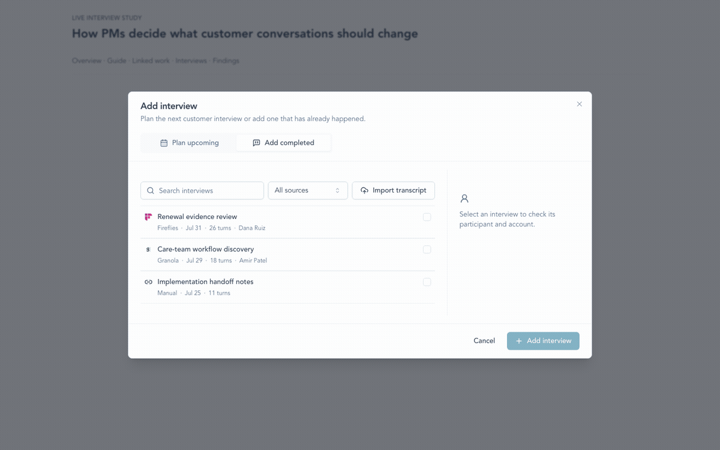Screen dimensions: 720x450
Task: Click the participant person icon
Action: point(464,199)
